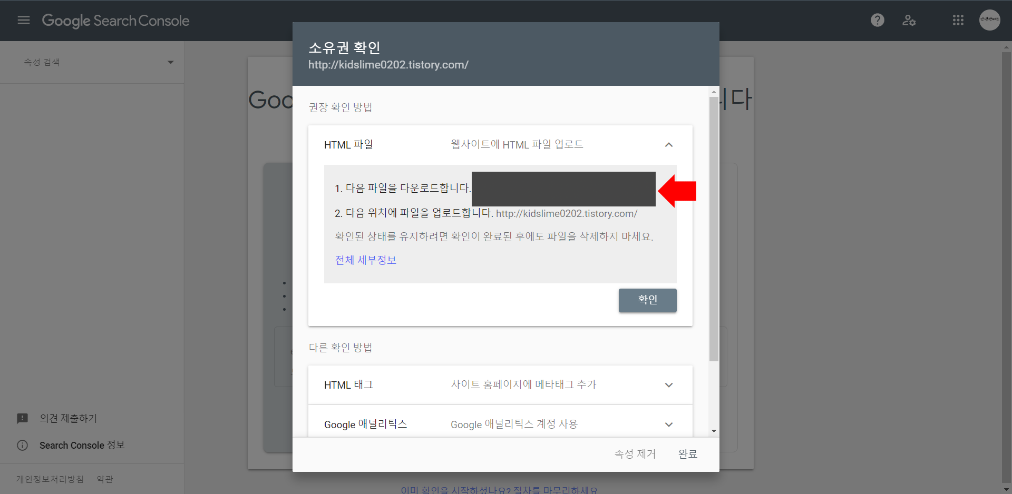Click the Google Search Console logo

click(x=115, y=21)
